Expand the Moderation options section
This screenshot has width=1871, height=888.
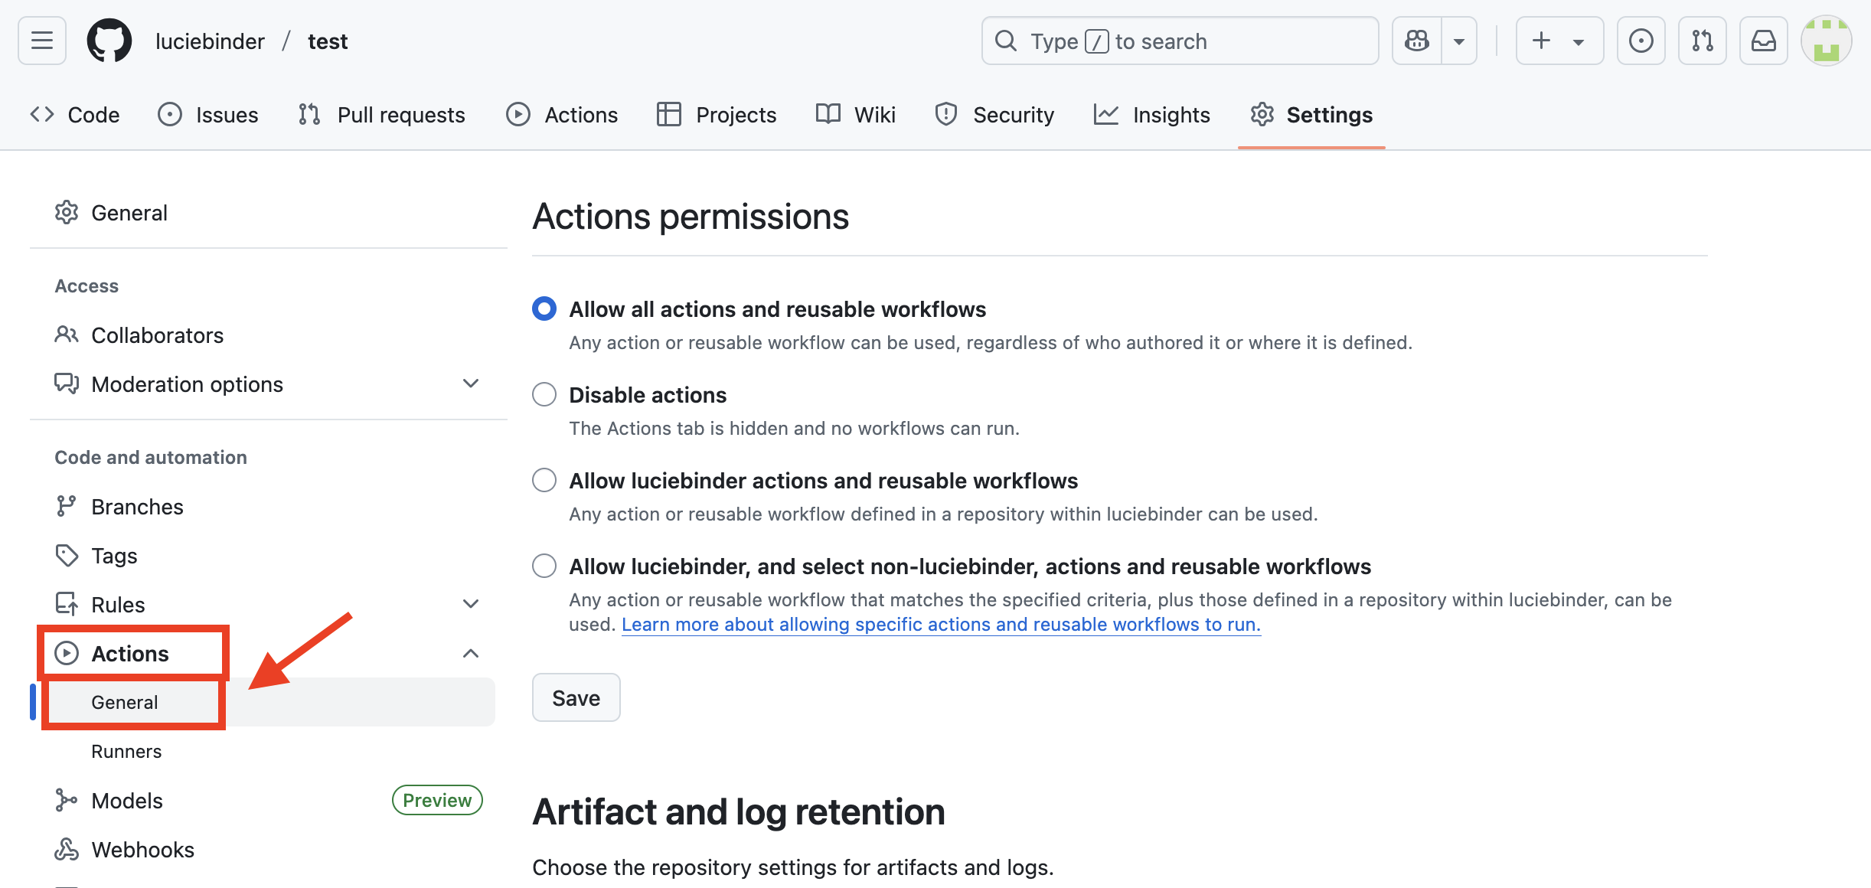[x=471, y=384]
